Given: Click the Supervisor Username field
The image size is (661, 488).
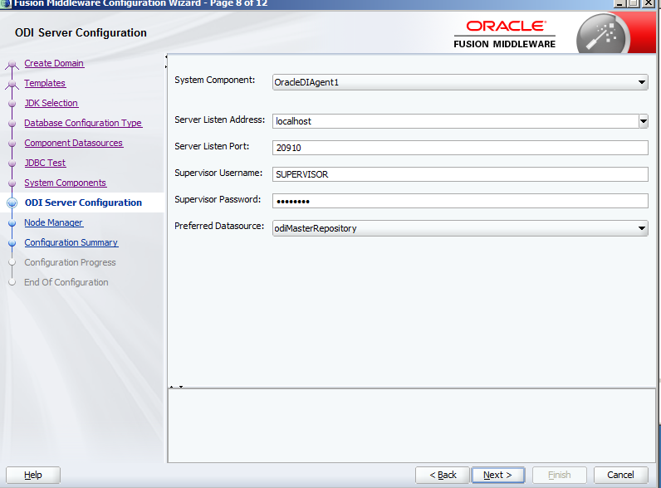Looking at the screenshot, I should (x=459, y=174).
